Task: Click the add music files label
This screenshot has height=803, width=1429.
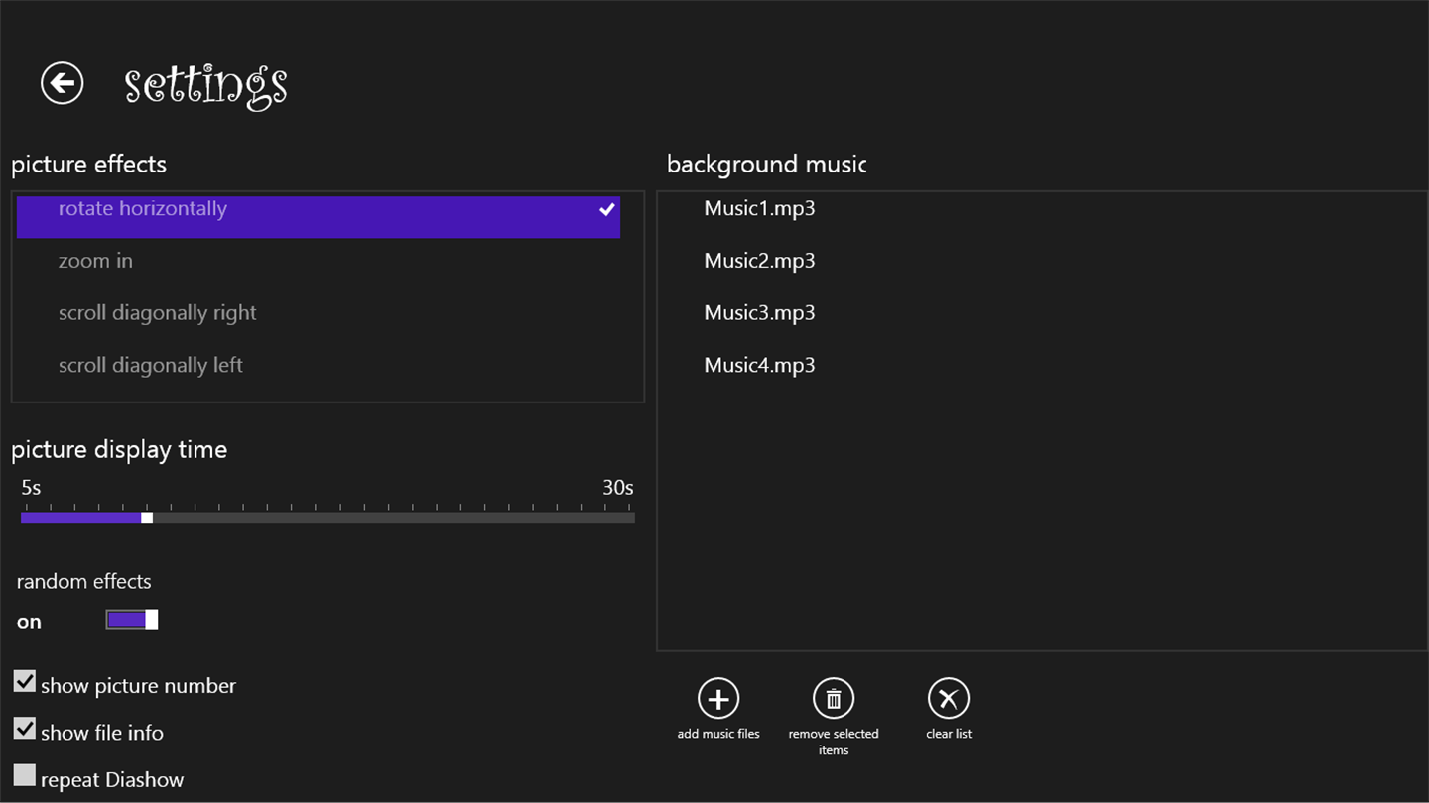Action: coord(718,734)
